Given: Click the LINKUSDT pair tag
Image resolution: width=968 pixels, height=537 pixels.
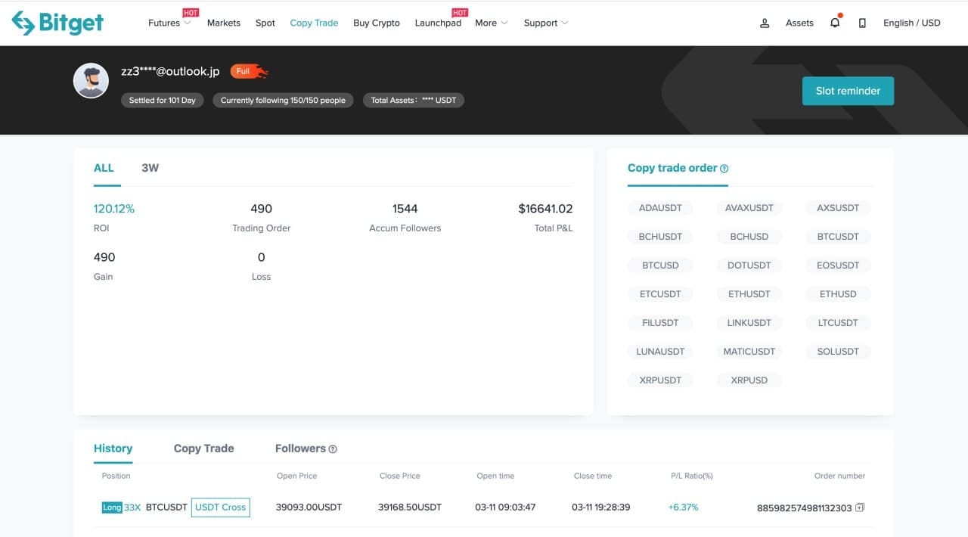Looking at the screenshot, I should (749, 323).
